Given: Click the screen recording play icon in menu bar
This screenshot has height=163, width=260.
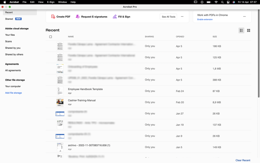Looking at the screenshot, I should tap(202, 2).
